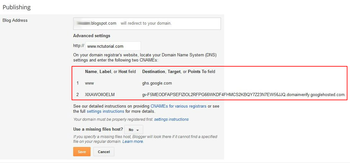Image resolution: width=350 pixels, height=163 pixels.
Task: Click the domainverify.googlehosted.com destination value
Action: (244, 95)
